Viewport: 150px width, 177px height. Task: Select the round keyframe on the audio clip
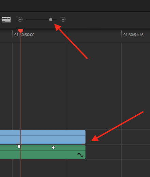coord(53,147)
